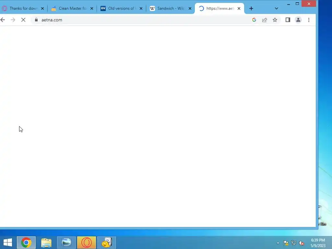332x249 pixels.
Task: Open the Action Center flag icon
Action: tap(286, 243)
